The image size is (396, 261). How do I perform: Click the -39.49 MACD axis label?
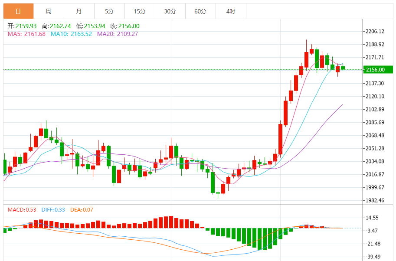[x=373, y=257]
